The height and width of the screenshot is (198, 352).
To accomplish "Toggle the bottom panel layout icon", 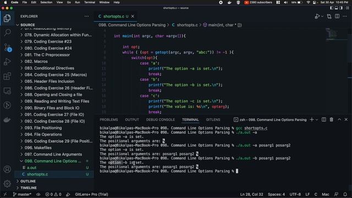I will coord(336,8).
